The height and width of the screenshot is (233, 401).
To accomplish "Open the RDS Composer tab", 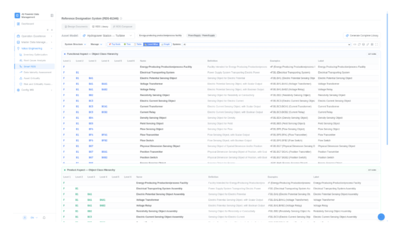I will [123, 27].
